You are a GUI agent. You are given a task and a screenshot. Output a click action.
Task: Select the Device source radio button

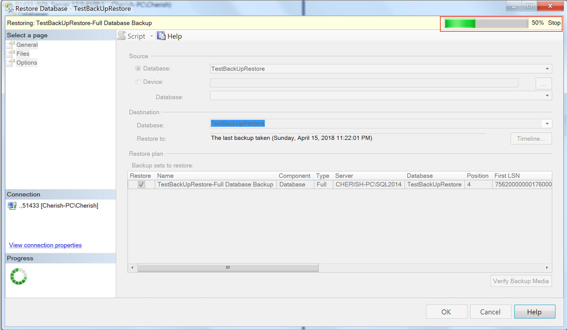pyautogui.click(x=138, y=82)
